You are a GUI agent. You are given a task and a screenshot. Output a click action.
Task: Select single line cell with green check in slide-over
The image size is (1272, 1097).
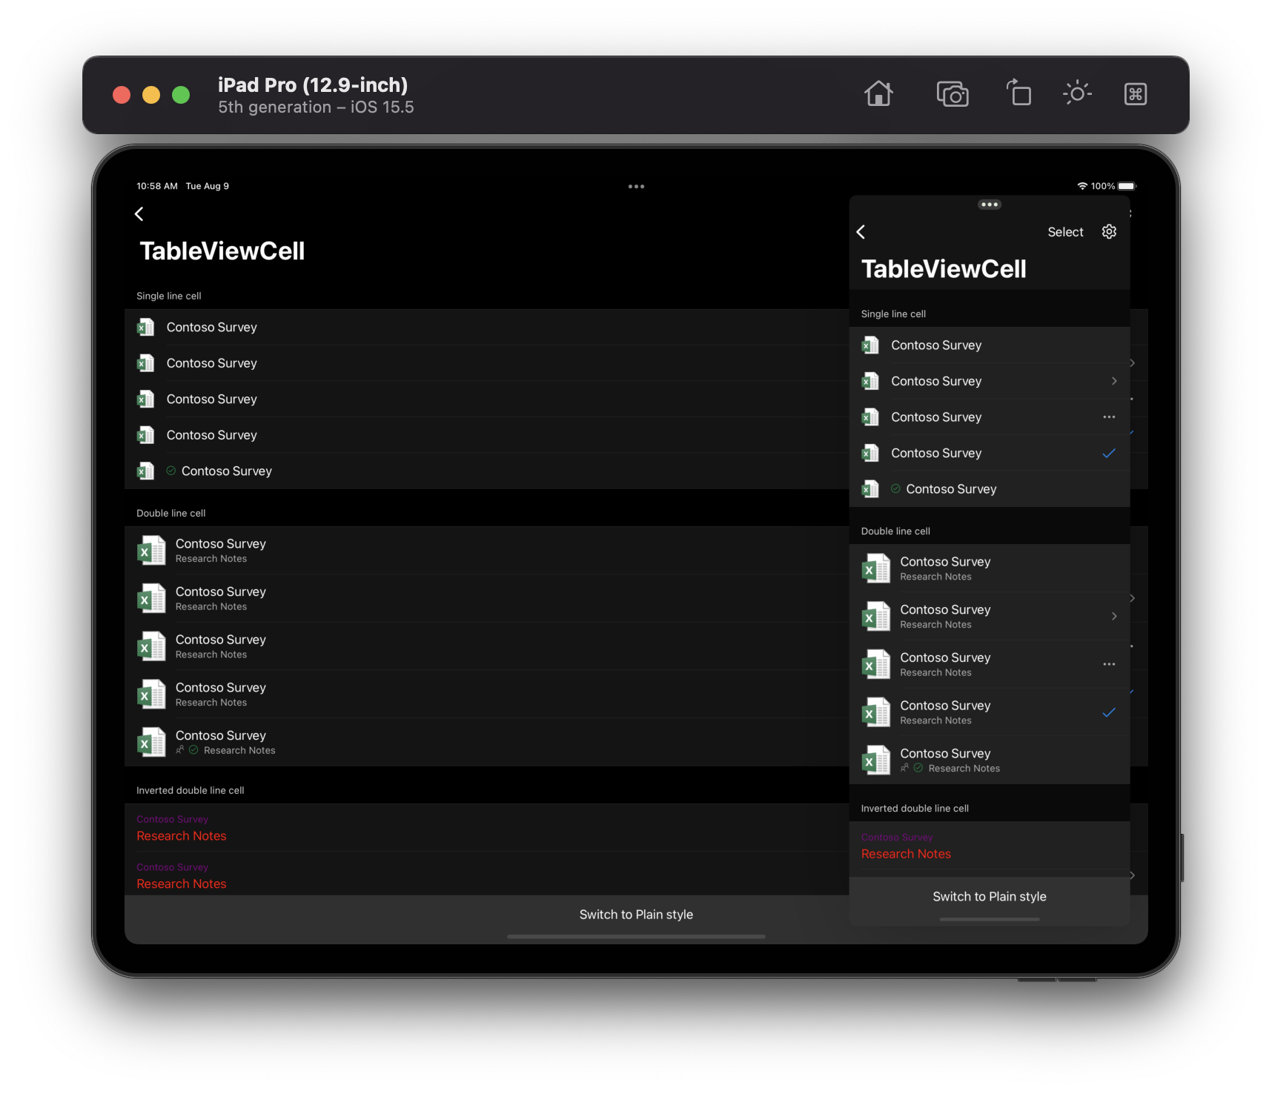point(990,489)
